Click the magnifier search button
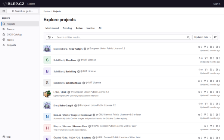The width and height of the screenshot is (224, 140). pos(189,37)
